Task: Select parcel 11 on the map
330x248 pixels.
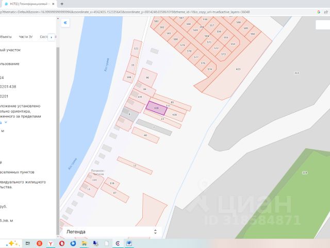Action: click(x=89, y=189)
